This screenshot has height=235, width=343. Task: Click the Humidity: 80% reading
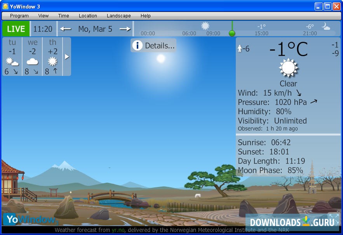click(265, 111)
